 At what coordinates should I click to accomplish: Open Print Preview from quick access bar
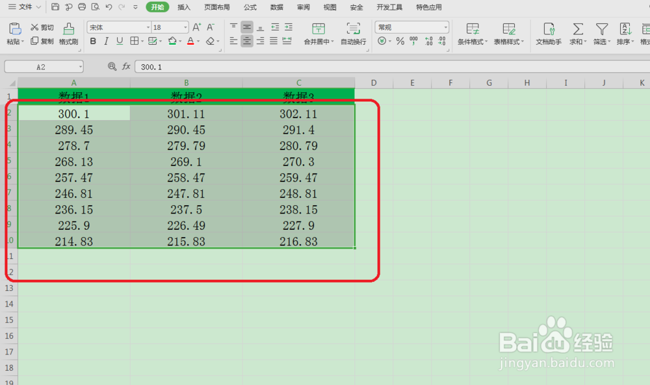(96, 6)
